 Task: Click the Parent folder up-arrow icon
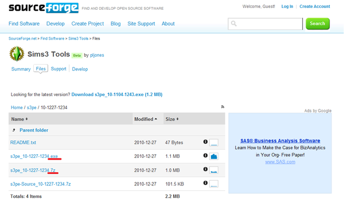[x=14, y=130]
